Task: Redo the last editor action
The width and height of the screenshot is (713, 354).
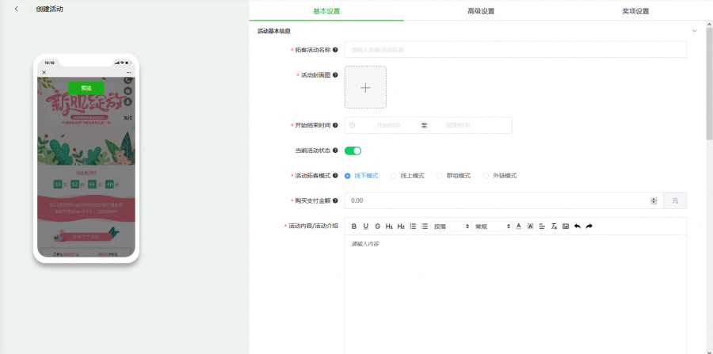Action: [x=589, y=226]
